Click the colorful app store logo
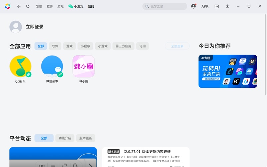 click(7, 6)
